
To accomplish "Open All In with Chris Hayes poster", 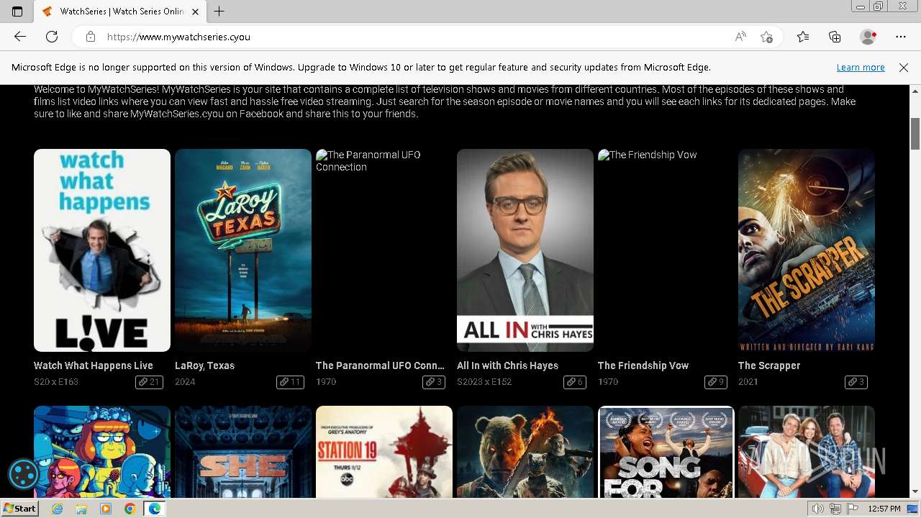I will pos(525,250).
